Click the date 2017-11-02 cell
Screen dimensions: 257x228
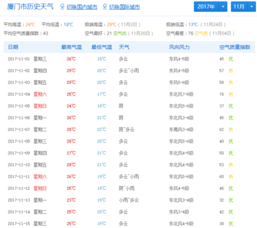click(x=19, y=71)
